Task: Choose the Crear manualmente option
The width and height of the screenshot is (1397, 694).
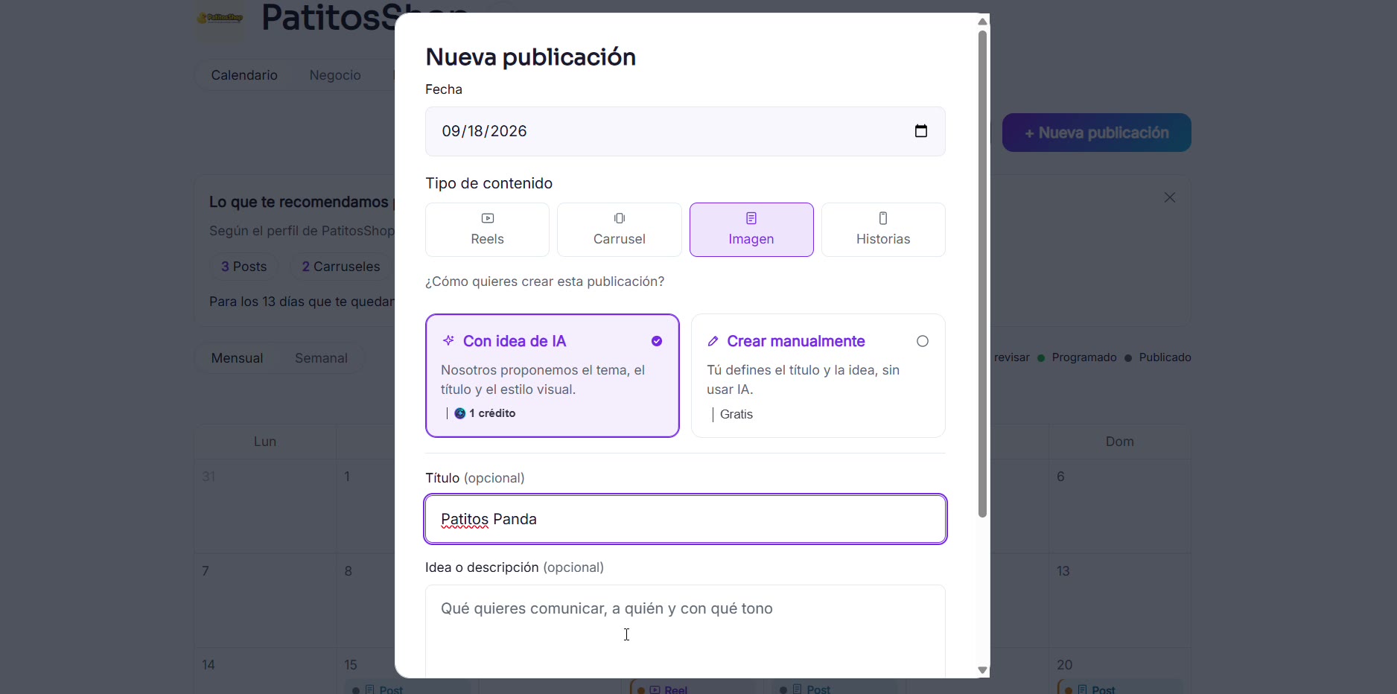Action: pos(818,375)
